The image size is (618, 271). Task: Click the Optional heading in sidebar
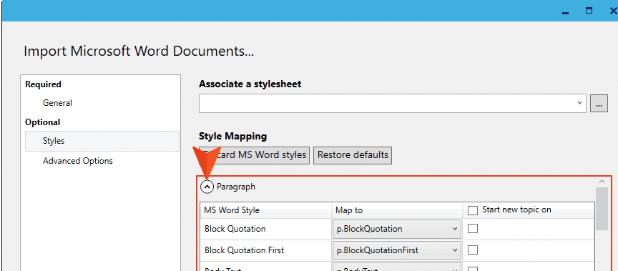pos(43,122)
